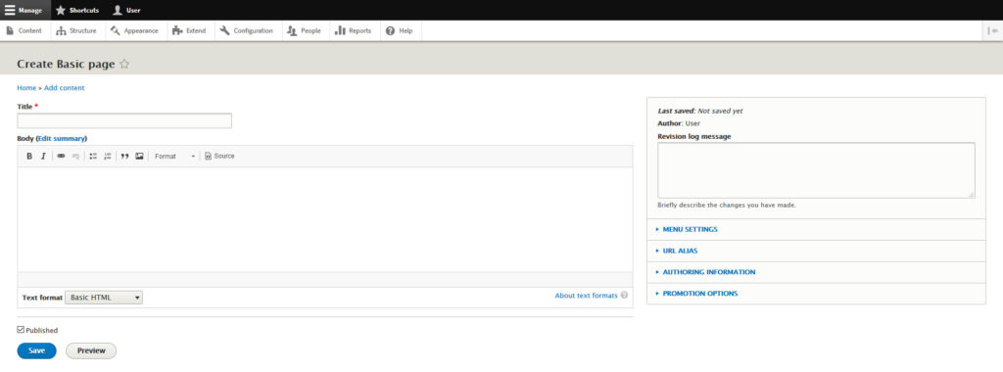Open the User account menu
1003x372 pixels.
click(x=126, y=10)
